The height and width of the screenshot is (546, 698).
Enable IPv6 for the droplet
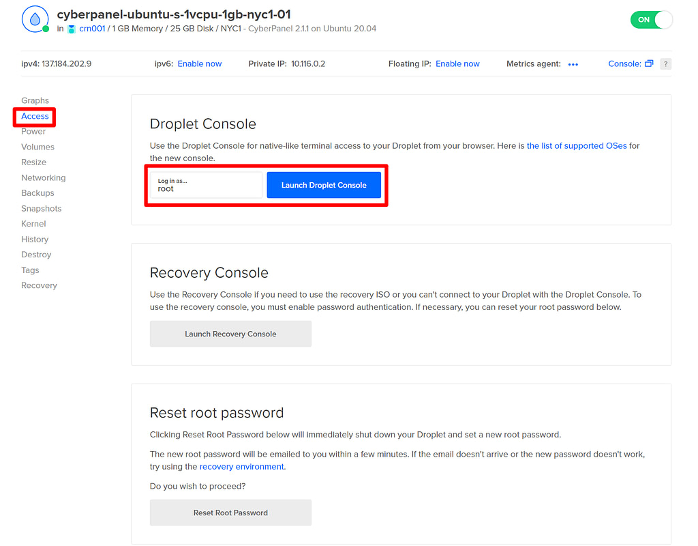tap(199, 63)
